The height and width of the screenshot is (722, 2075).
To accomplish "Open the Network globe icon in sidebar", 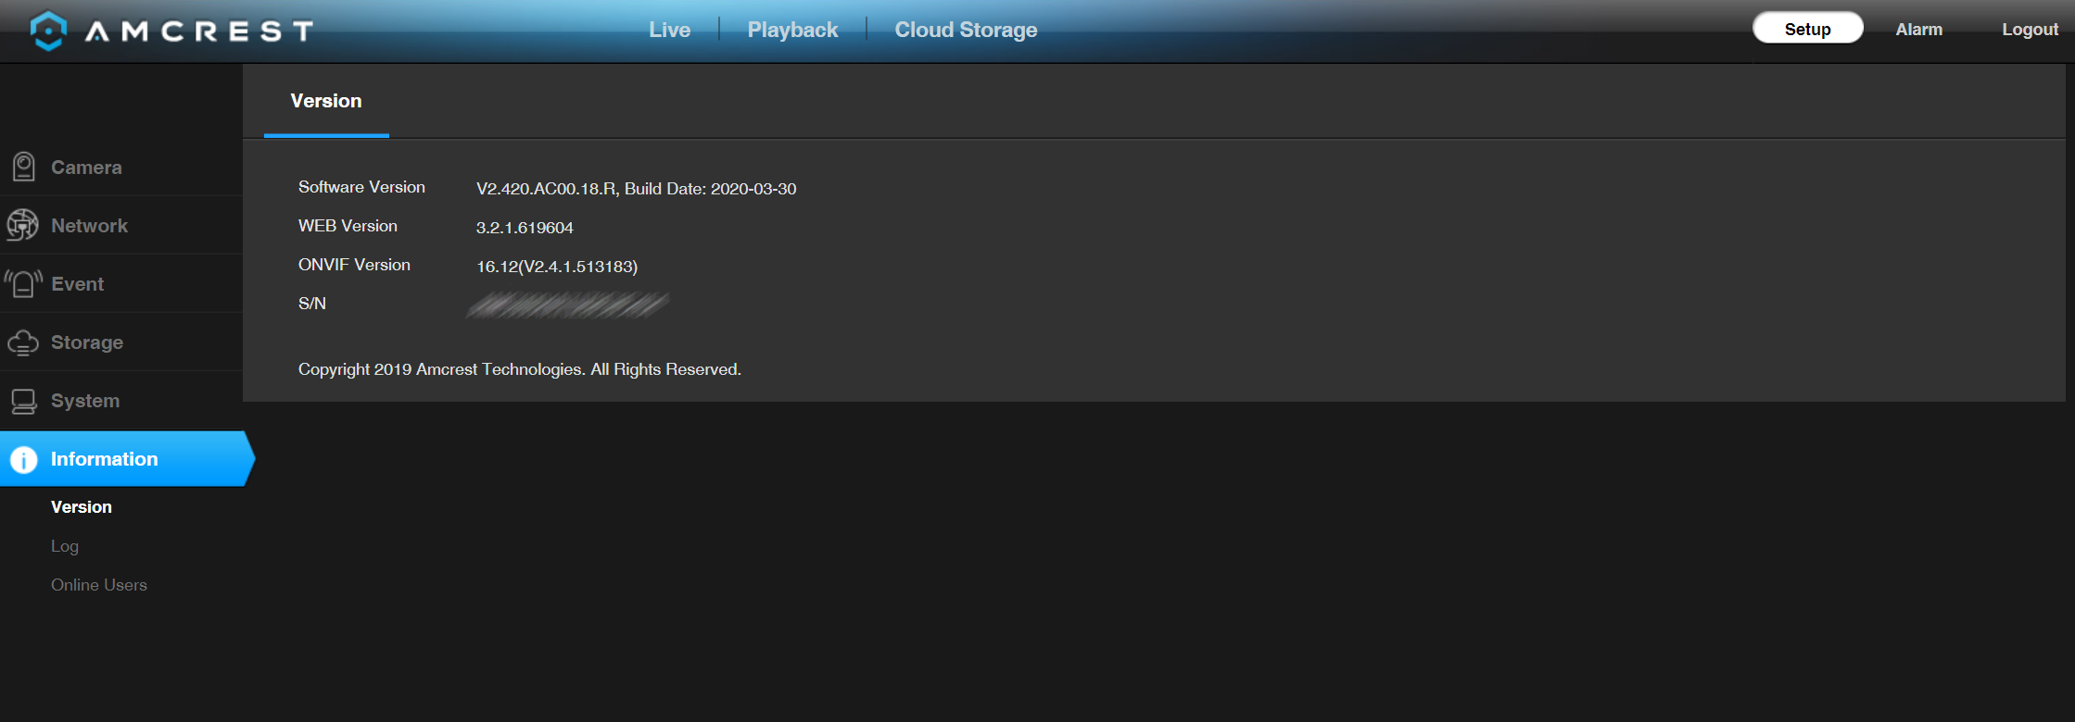I will point(22,225).
